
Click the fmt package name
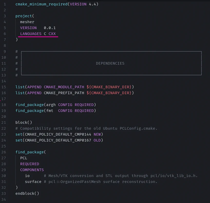tap(50, 111)
